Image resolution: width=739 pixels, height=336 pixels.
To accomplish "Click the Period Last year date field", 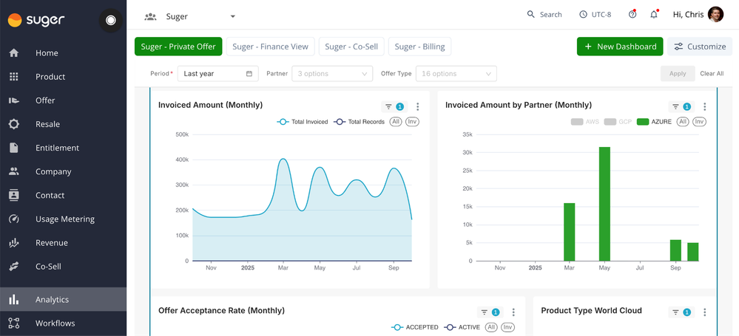I will pos(218,73).
